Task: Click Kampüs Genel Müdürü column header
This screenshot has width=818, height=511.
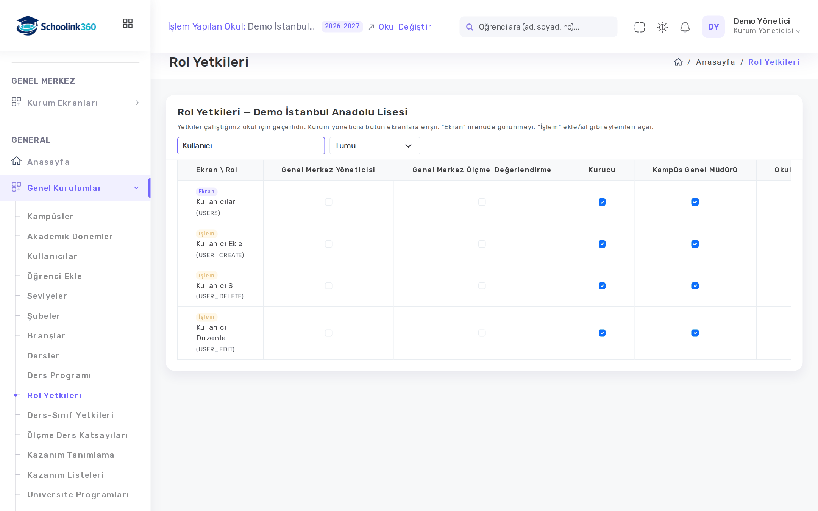Action: click(695, 170)
